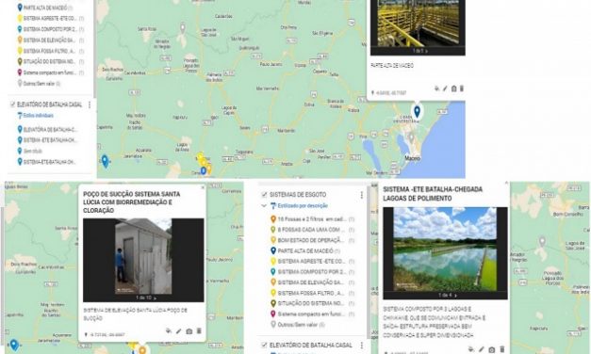591x354 pixels.
Task: Select 'SISTEMA FOSSA FILTRO' under the SISTEMAS DE ESGOTO header
Action: pyautogui.click(x=312, y=293)
